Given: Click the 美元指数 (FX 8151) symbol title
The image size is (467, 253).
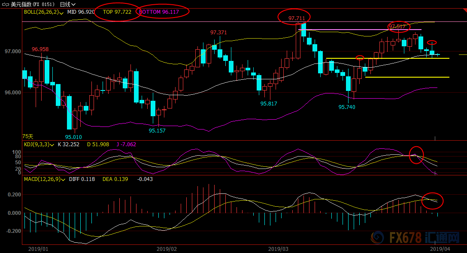Looking at the screenshot, I should (33, 4).
